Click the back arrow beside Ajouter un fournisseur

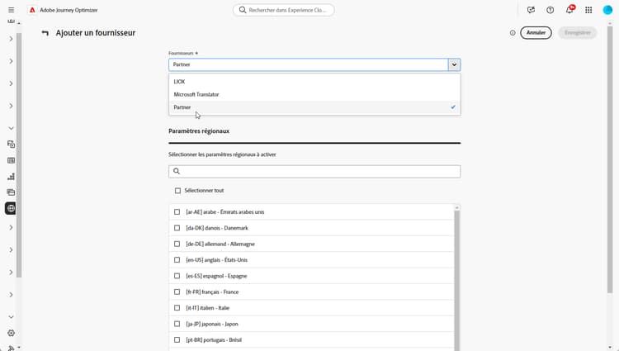click(45, 33)
